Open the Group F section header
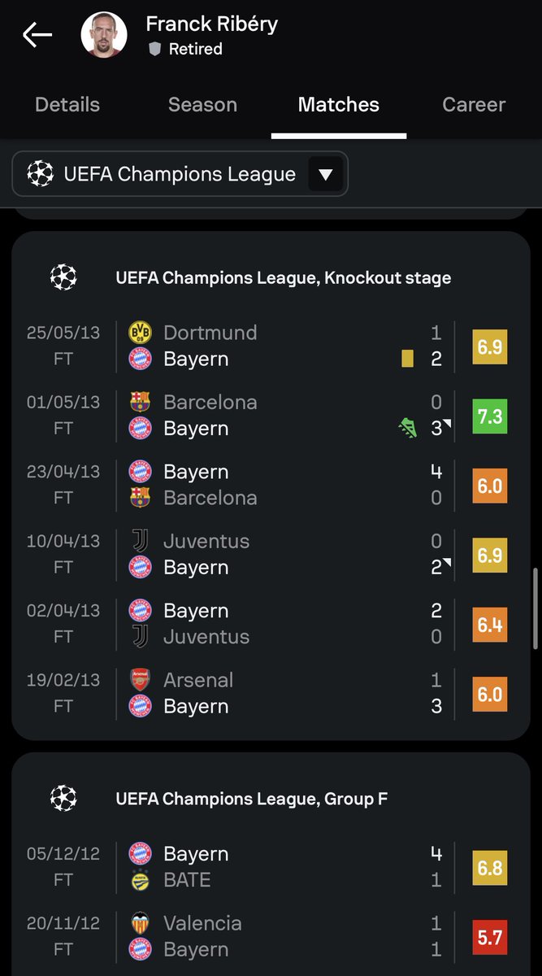 coord(251,799)
